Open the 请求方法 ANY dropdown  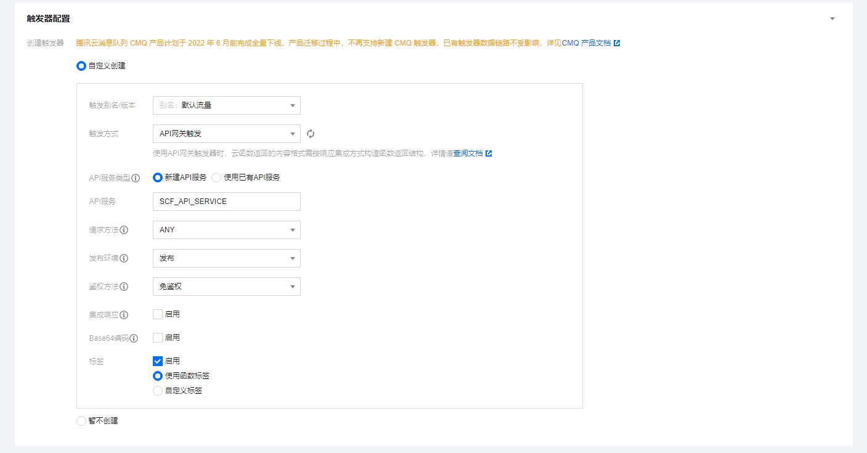226,230
